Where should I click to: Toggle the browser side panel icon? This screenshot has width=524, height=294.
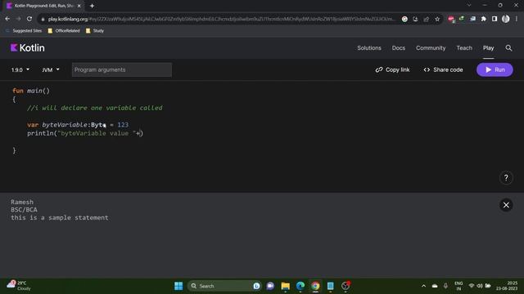tap(495, 19)
